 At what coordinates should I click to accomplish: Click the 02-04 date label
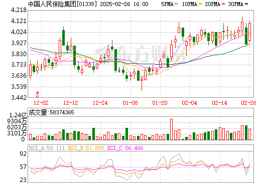point(189,103)
